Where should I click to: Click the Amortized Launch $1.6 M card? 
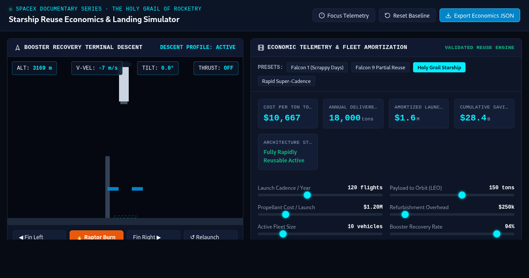[419, 113]
